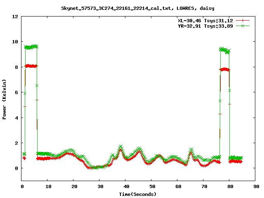Click the y-axis tick label 4
The width and height of the screenshot is (264, 198).
click(16, 118)
